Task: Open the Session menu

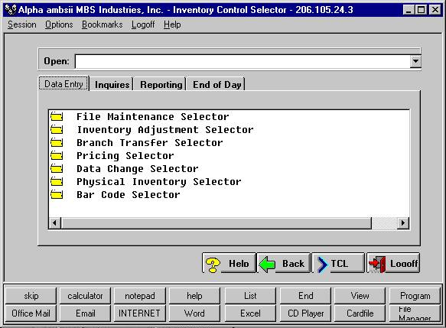Action: [x=22, y=24]
